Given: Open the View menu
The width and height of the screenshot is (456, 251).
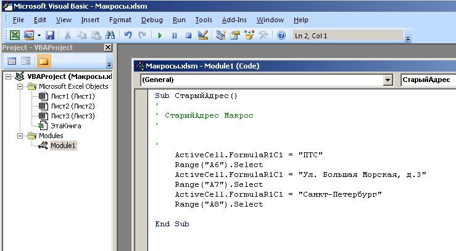Looking at the screenshot, I should 64,20.
